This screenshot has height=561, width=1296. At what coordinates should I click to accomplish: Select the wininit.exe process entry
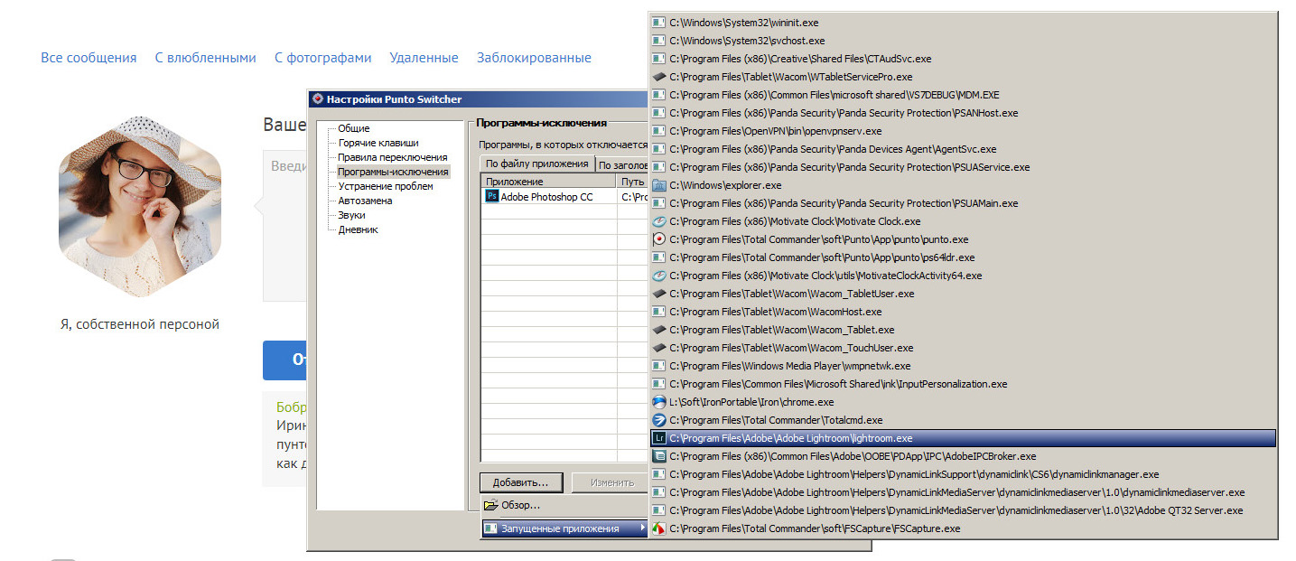[x=963, y=23]
